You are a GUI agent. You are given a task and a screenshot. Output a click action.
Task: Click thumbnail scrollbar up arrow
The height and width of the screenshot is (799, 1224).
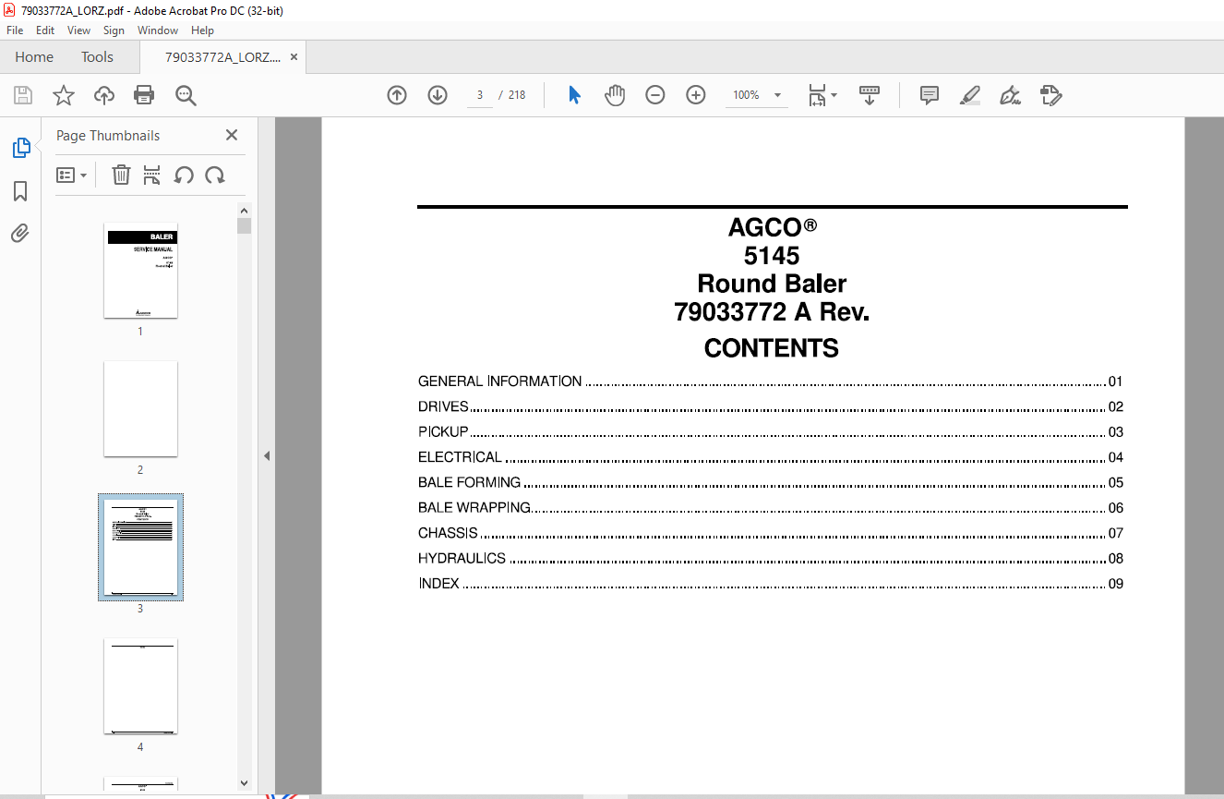pyautogui.click(x=244, y=211)
